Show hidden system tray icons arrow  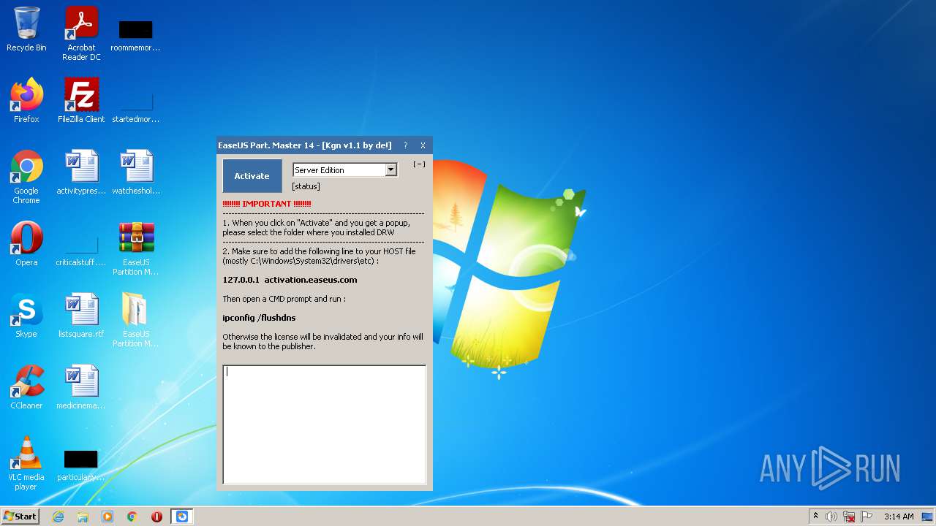815,517
